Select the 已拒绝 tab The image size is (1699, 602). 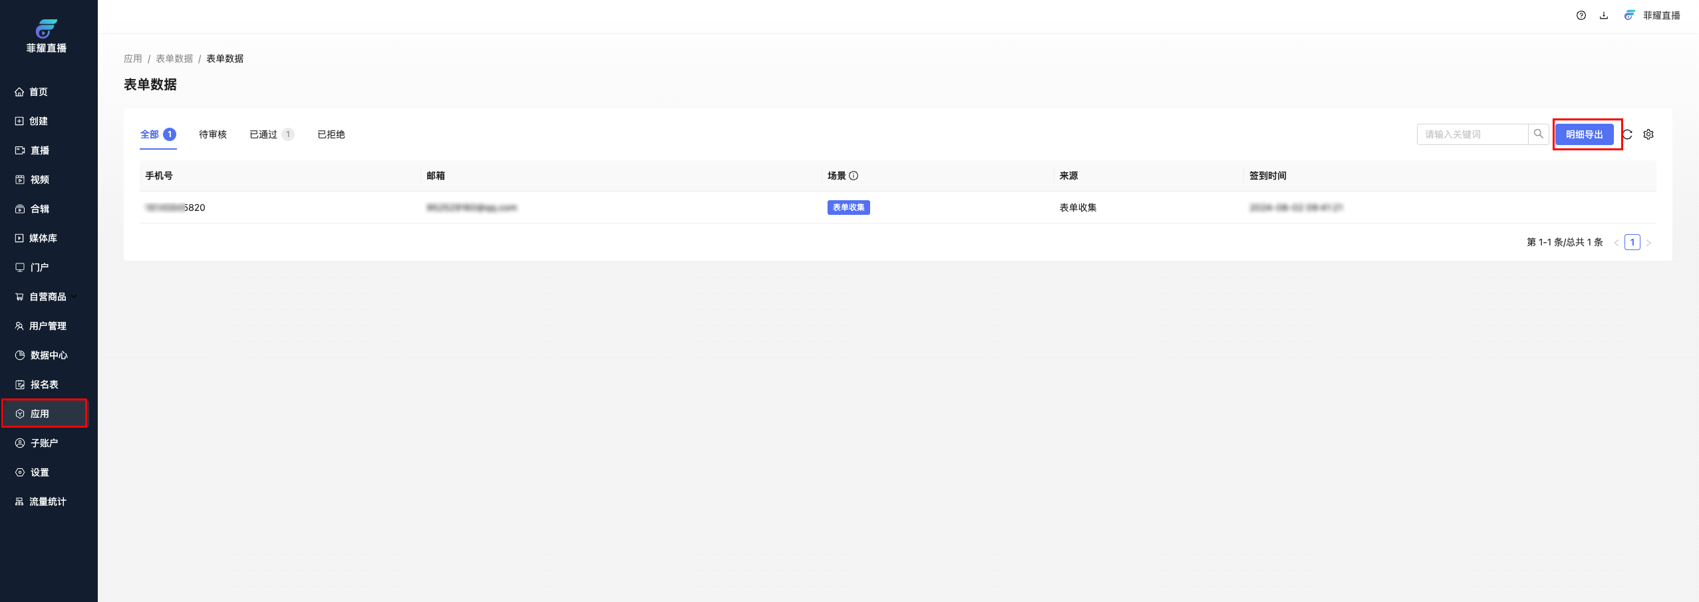[331, 134]
